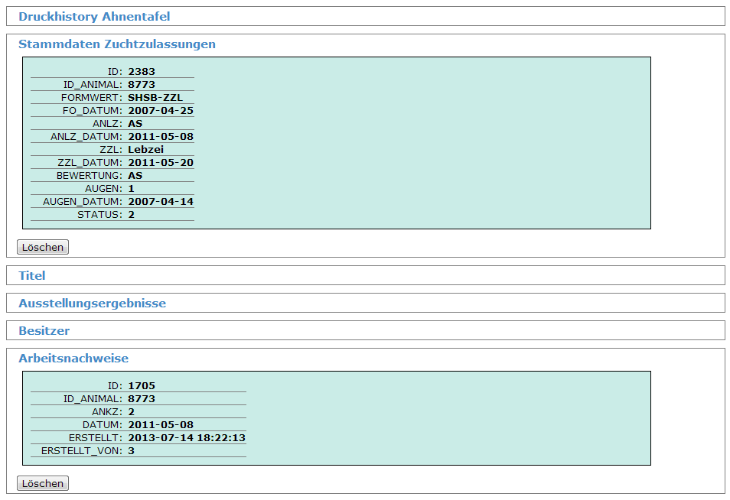Click the Arbeitsnachweise ID value 1705
The image size is (730, 500).
142,386
